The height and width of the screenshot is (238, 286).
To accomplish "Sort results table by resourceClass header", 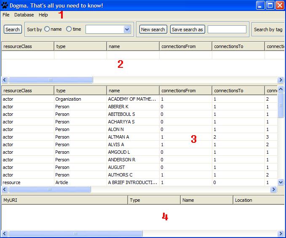I will click(x=28, y=91).
